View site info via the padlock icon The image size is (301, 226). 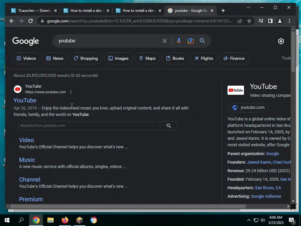tap(42, 21)
